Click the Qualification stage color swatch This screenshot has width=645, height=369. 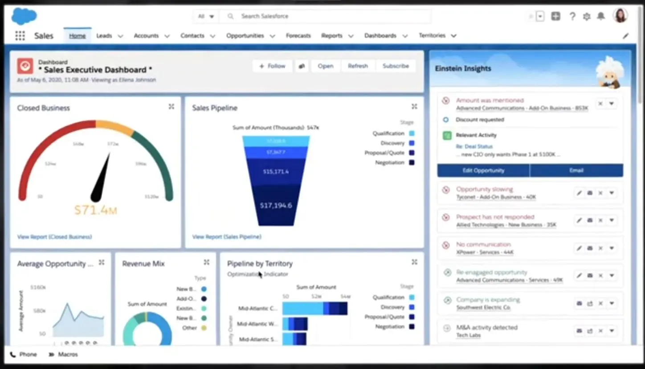coord(412,133)
